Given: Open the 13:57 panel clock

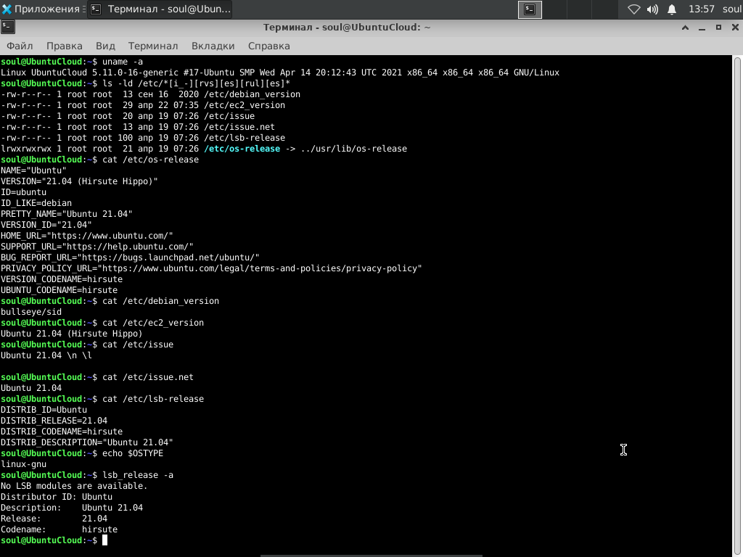Looking at the screenshot, I should coord(702,9).
